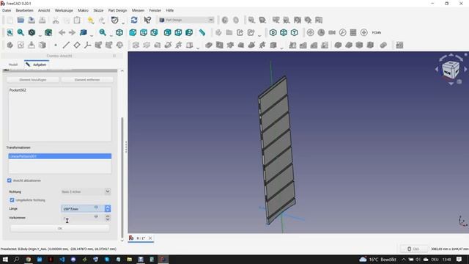Click the Länge input field

[x=83, y=208]
